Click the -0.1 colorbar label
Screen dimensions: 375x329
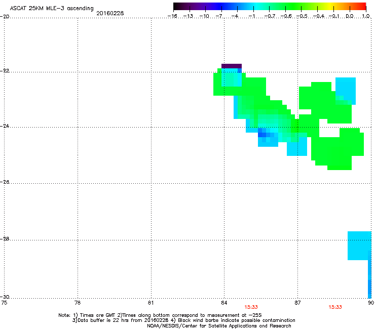[334, 16]
